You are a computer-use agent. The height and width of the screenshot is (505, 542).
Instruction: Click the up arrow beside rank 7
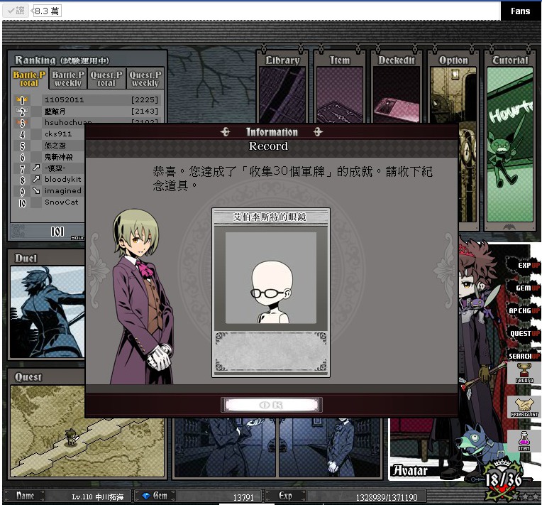36,168
